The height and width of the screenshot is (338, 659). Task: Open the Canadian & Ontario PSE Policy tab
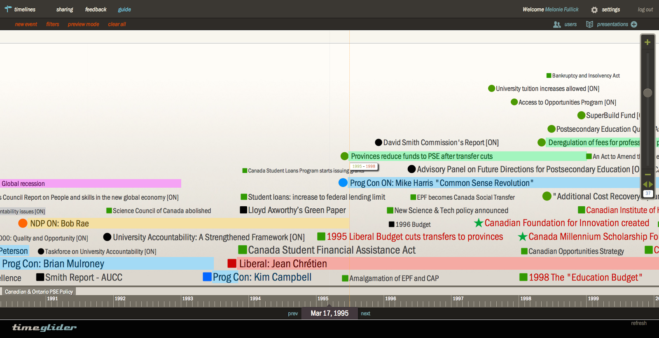point(39,291)
